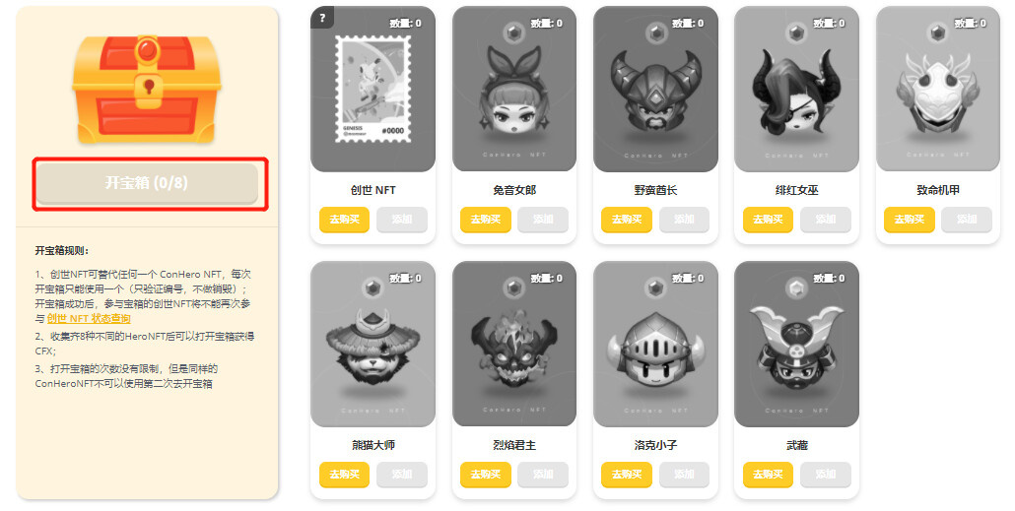Click 去购买 under 野蛮酋长
This screenshot has height=511, width=1015.
(x=627, y=220)
